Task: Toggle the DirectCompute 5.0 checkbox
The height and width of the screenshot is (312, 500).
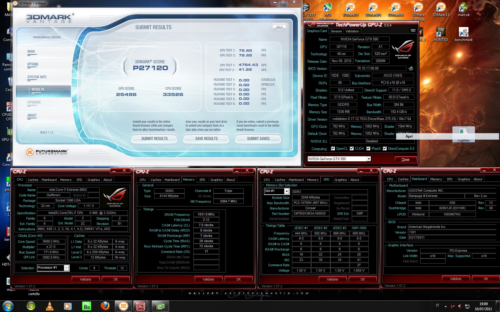Action: [x=385, y=149]
